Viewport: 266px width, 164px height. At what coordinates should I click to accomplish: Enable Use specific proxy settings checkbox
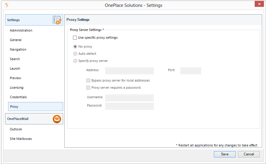coord(75,38)
